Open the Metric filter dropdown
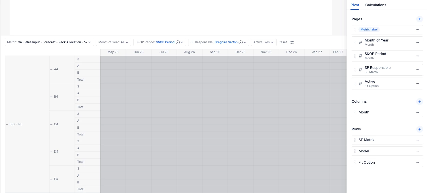Image resolution: width=427 pixels, height=193 pixels. pos(49,42)
